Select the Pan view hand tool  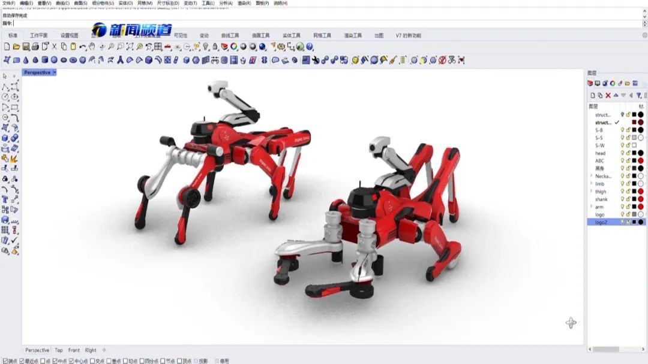(92, 47)
